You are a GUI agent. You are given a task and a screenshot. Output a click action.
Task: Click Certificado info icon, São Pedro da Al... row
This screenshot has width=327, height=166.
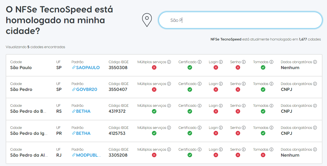(x=200, y=150)
